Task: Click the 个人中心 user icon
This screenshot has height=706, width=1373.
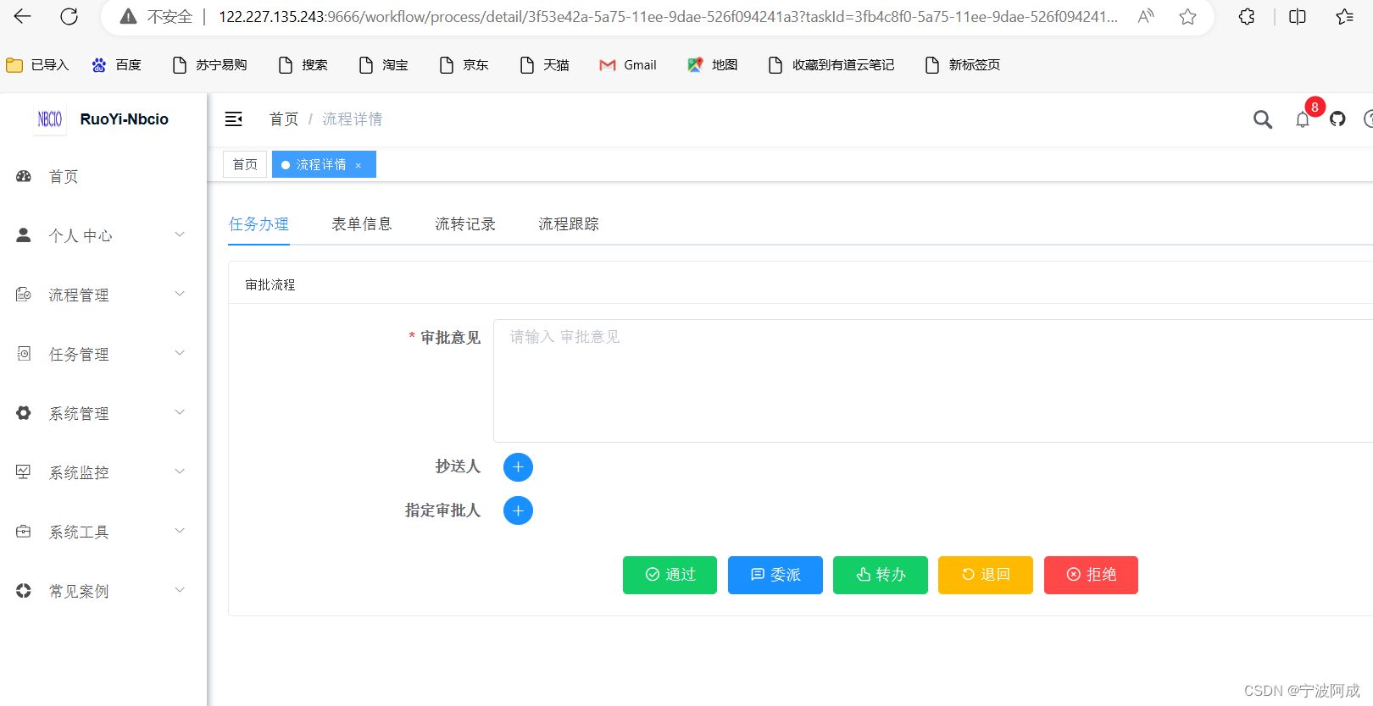Action: click(x=24, y=235)
